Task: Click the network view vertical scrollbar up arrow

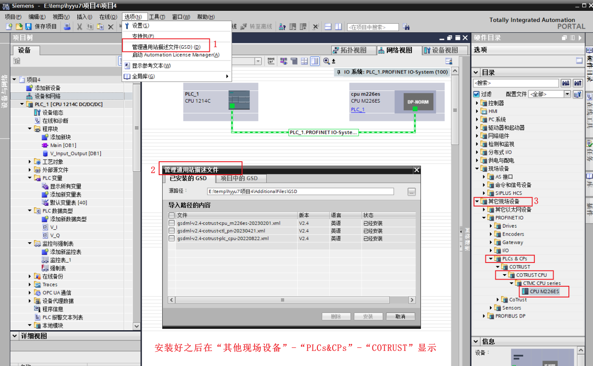Action: click(455, 71)
